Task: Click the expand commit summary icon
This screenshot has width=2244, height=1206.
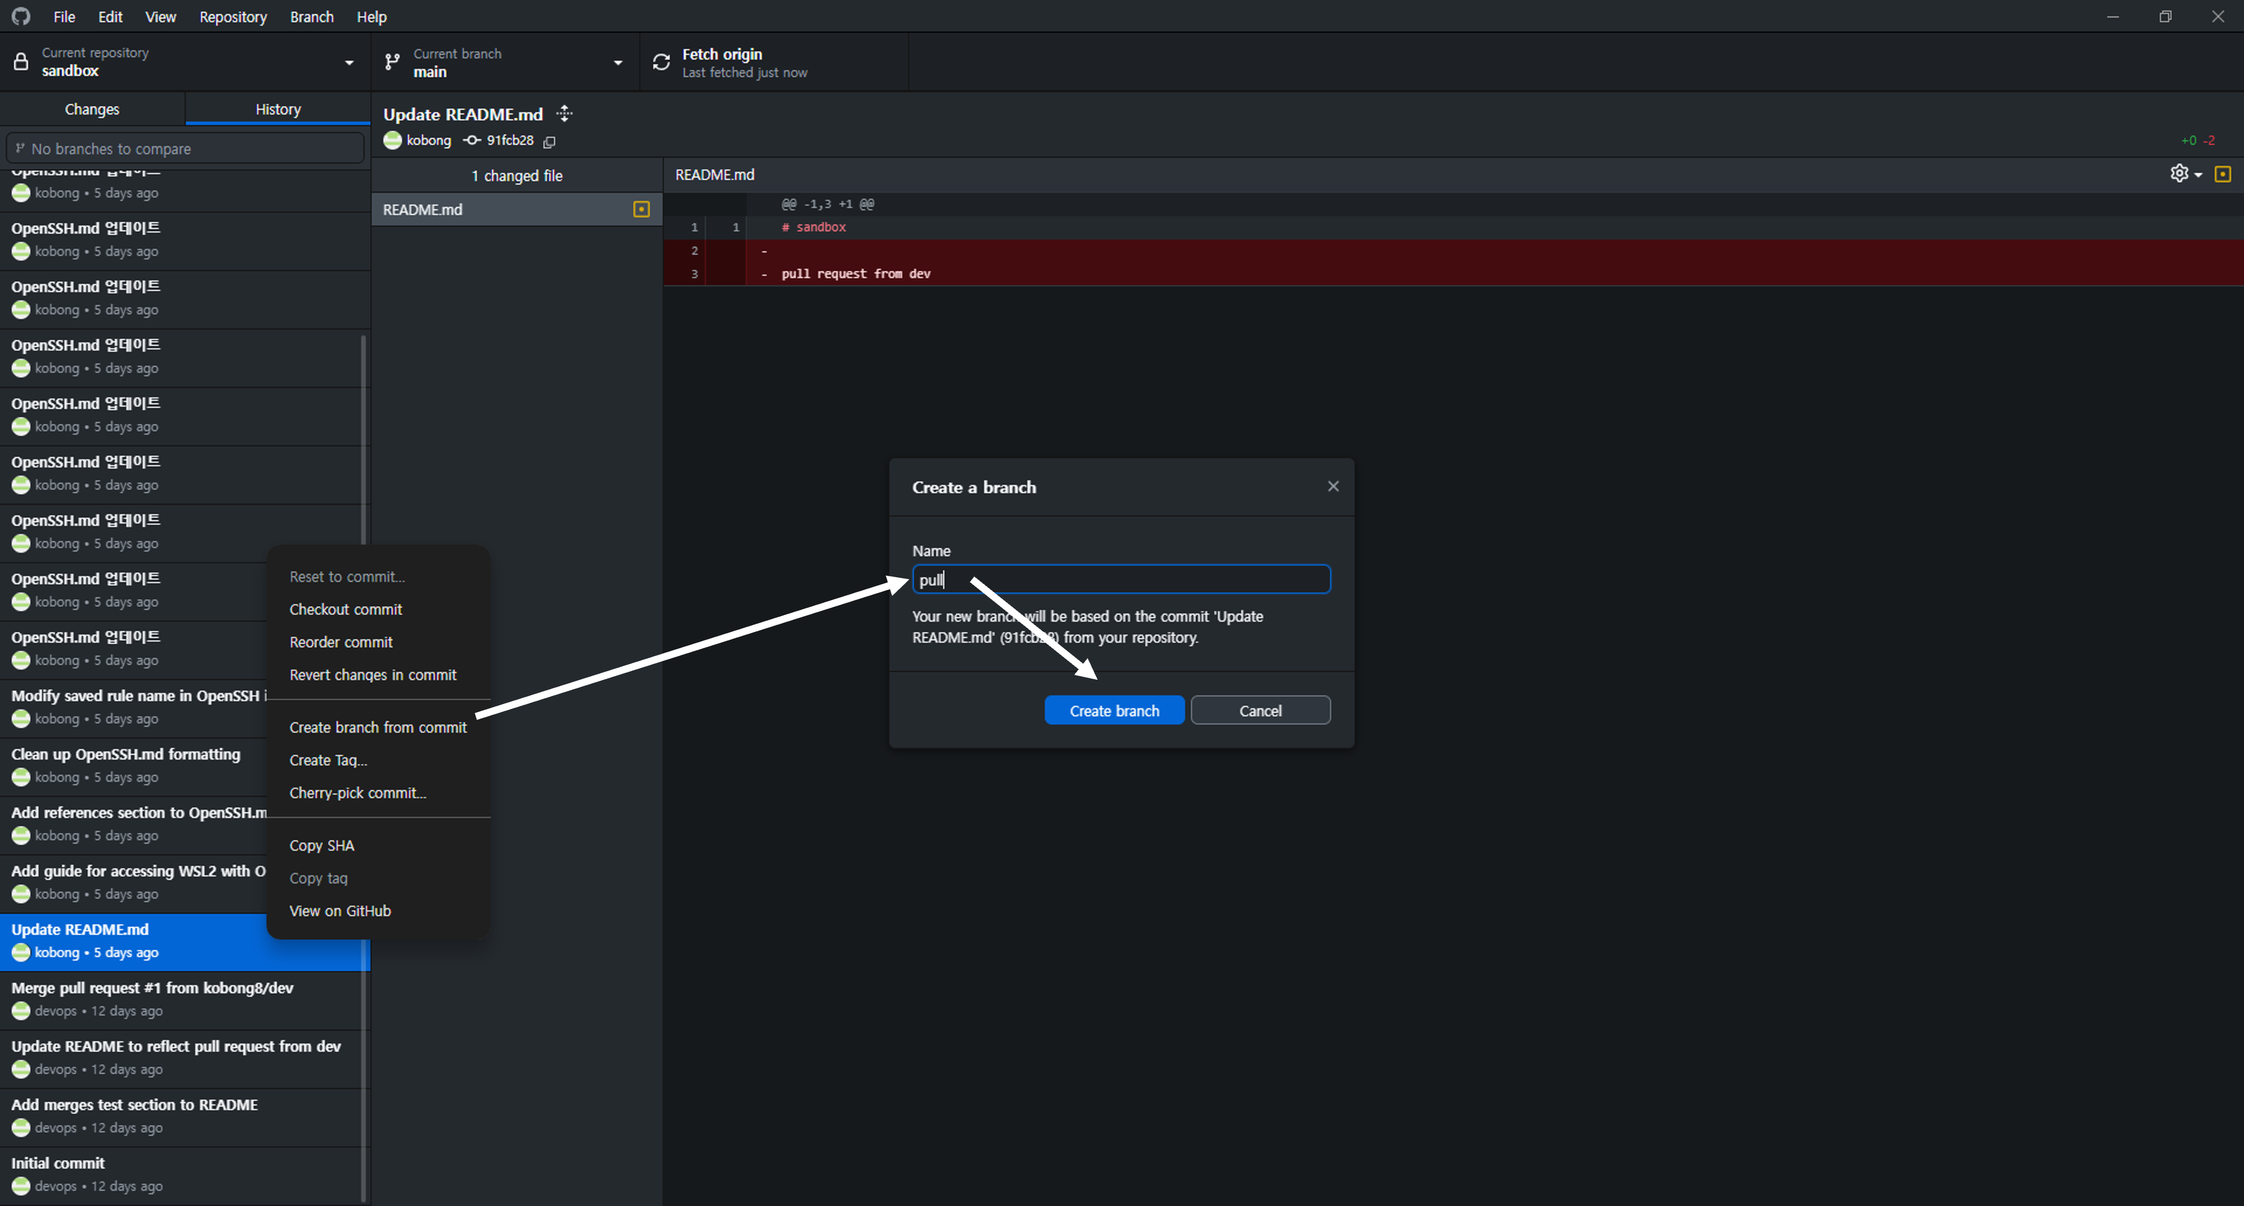Action: tap(565, 113)
